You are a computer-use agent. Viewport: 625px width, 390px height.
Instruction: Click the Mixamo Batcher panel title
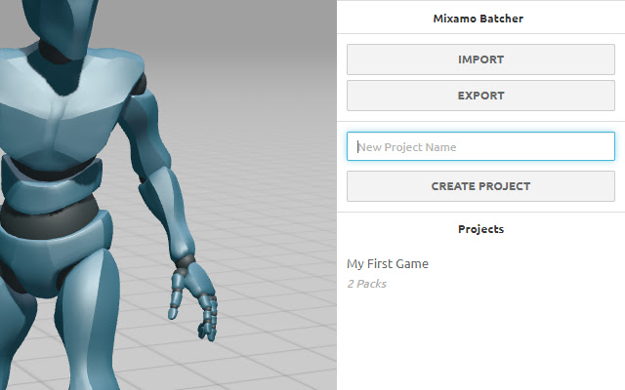(x=478, y=19)
